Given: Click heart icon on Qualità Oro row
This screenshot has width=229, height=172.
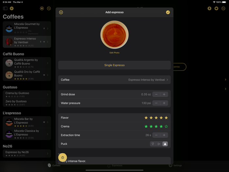Looking at the screenshot, I should click(44, 75).
